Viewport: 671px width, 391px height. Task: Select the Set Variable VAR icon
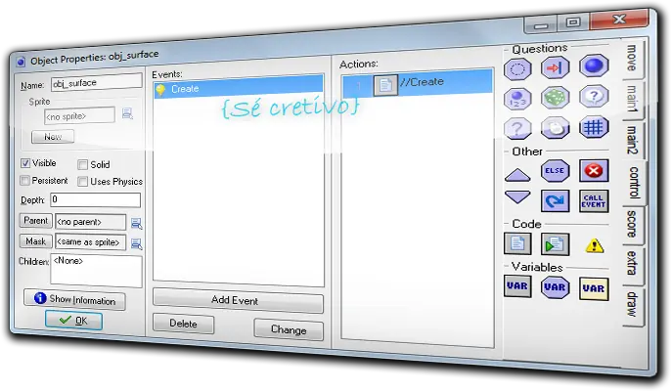[x=517, y=286]
